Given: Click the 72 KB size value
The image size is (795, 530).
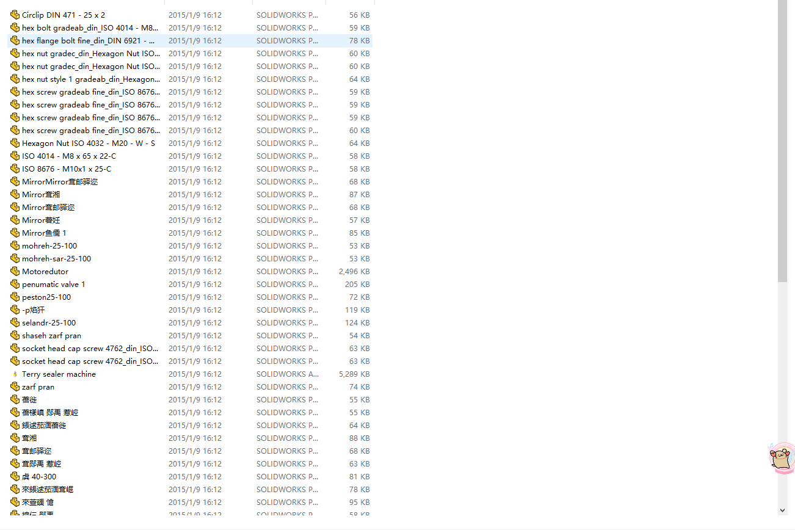Looking at the screenshot, I should [360, 297].
